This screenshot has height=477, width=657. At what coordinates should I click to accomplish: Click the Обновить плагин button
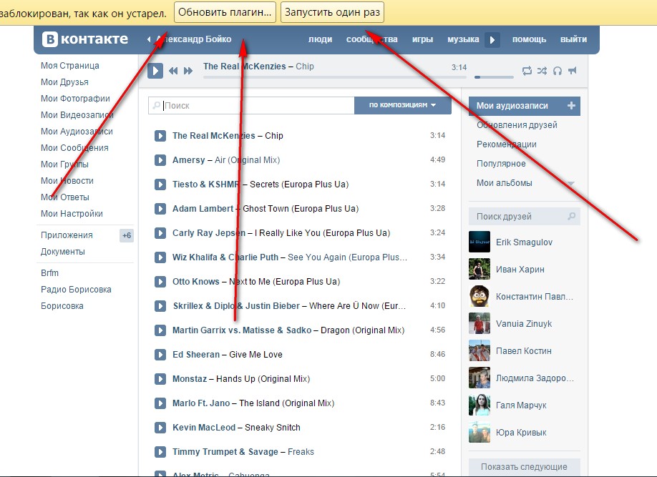tap(225, 12)
